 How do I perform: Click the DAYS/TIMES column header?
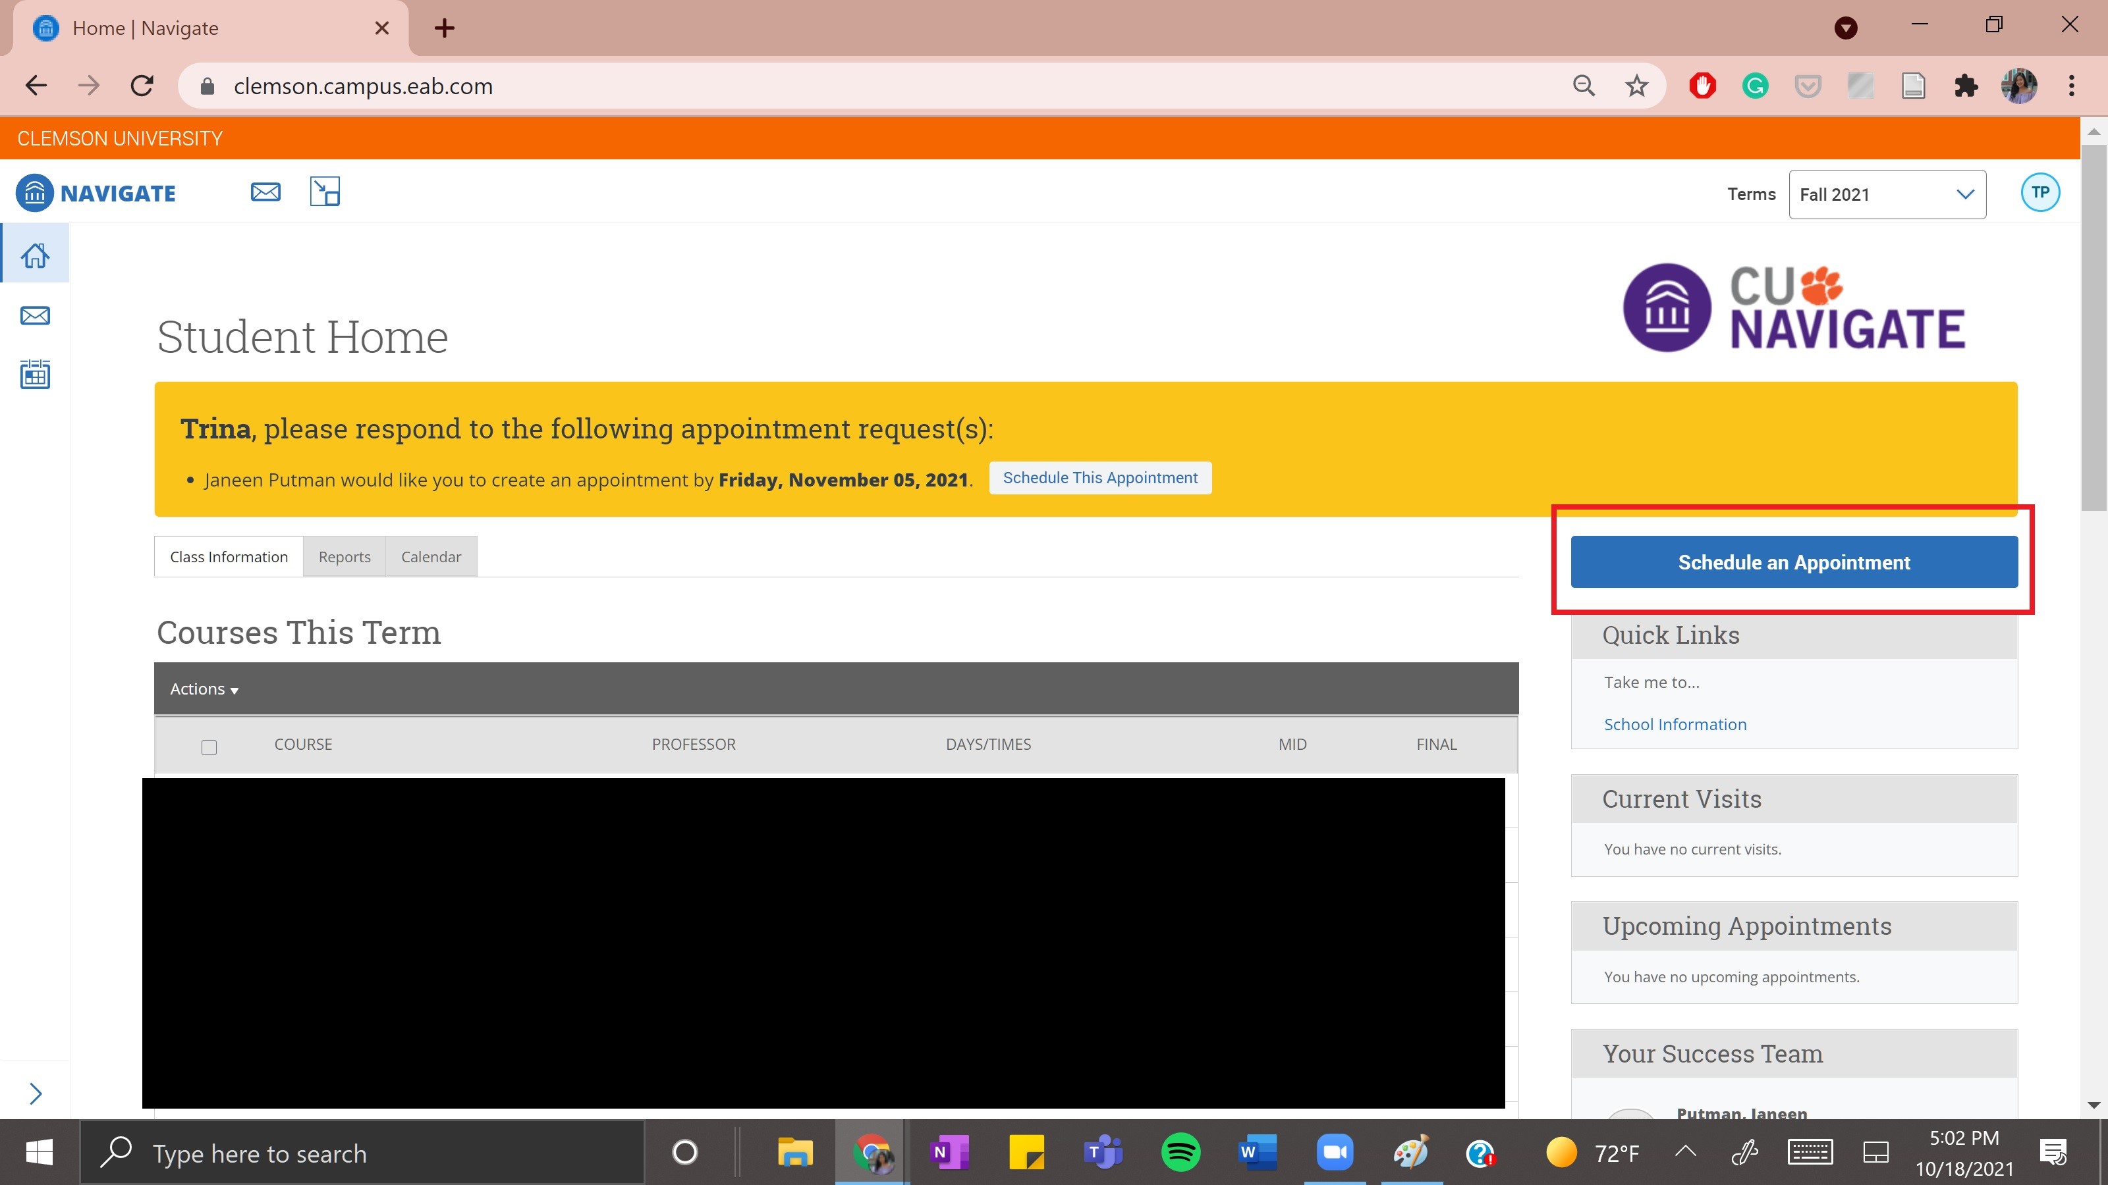[x=987, y=744]
